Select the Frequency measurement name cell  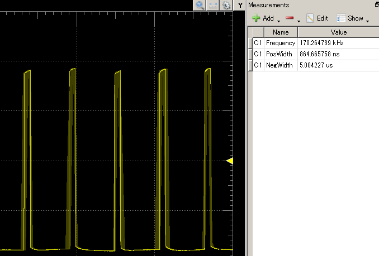click(x=281, y=43)
